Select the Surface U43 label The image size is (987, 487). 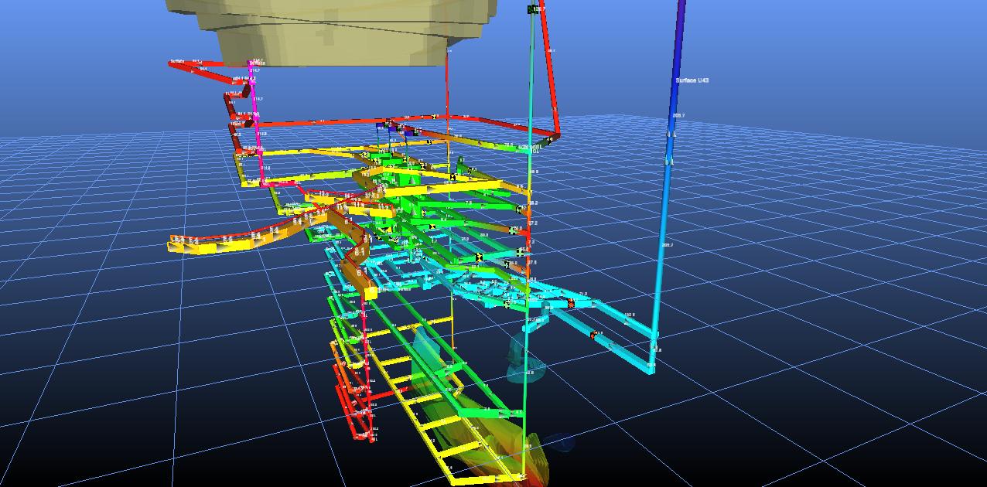tap(691, 80)
